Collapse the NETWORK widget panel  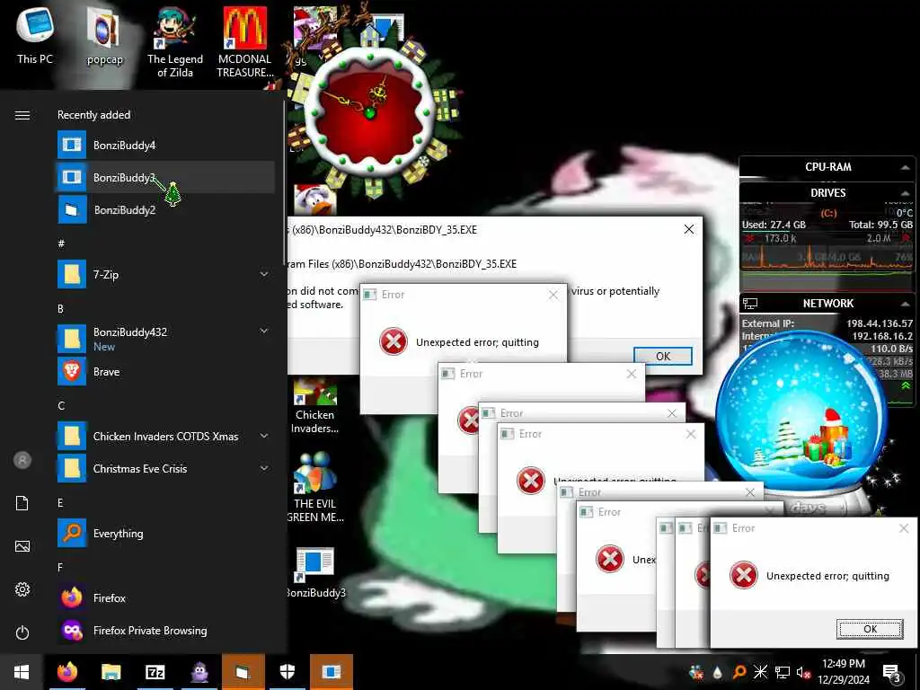pos(905,304)
